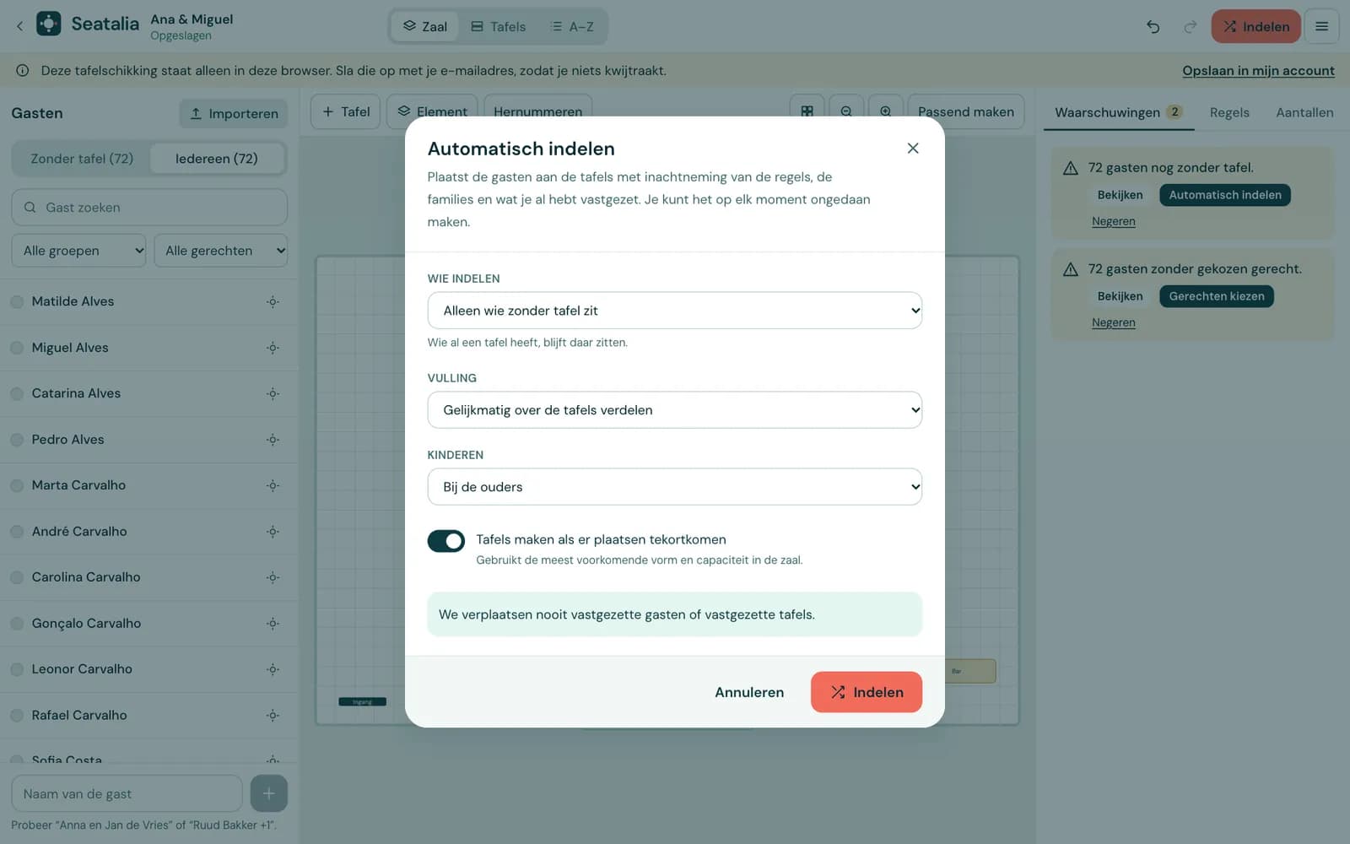The width and height of the screenshot is (1350, 844).
Task: Select the circle next to Miguel Alves
Action: coord(17,348)
